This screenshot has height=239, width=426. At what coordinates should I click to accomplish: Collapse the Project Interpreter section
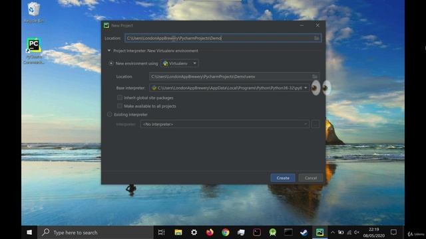109,50
